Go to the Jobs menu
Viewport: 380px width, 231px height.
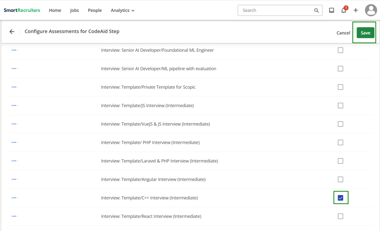click(75, 10)
